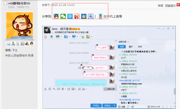Send a file with the folder icon
The width and height of the screenshot is (180, 109).
[x=66, y=37]
